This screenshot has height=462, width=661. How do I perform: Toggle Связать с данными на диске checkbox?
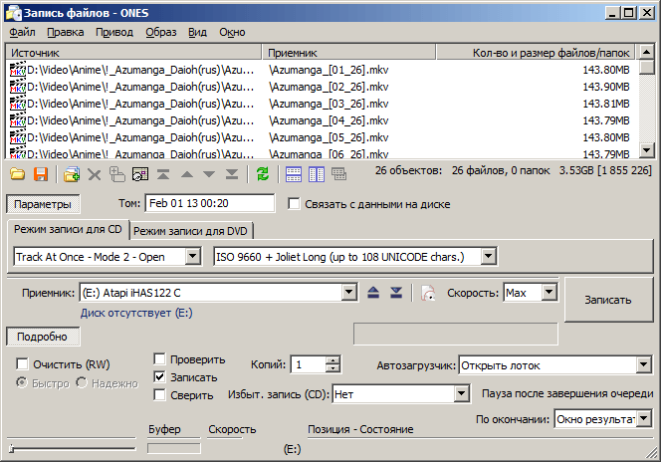coord(294,204)
